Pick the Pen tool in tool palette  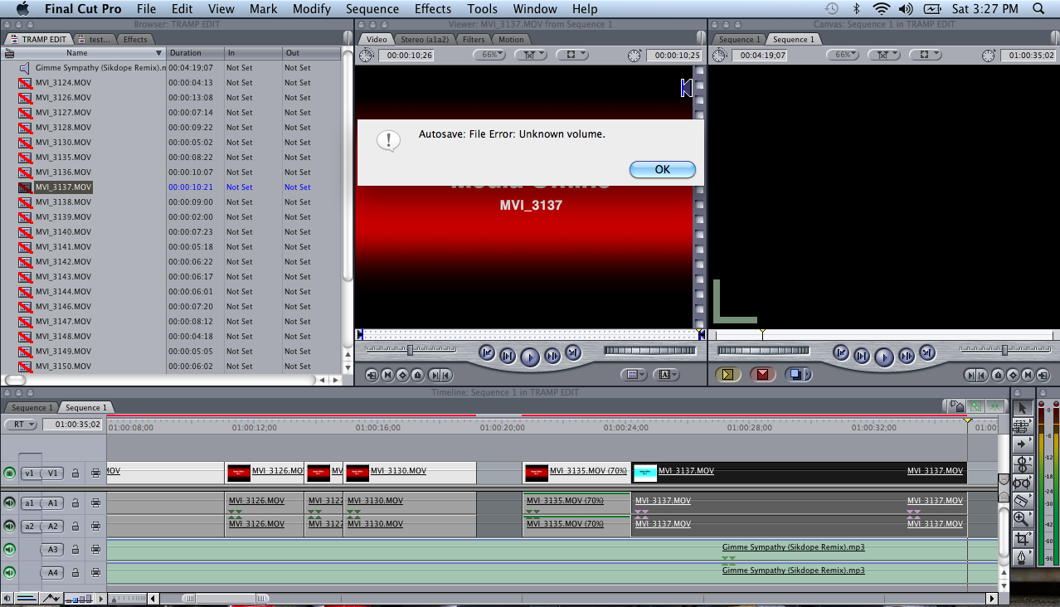1022,557
